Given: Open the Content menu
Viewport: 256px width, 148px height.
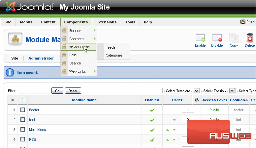Looking at the screenshot, I should [x=48, y=22].
